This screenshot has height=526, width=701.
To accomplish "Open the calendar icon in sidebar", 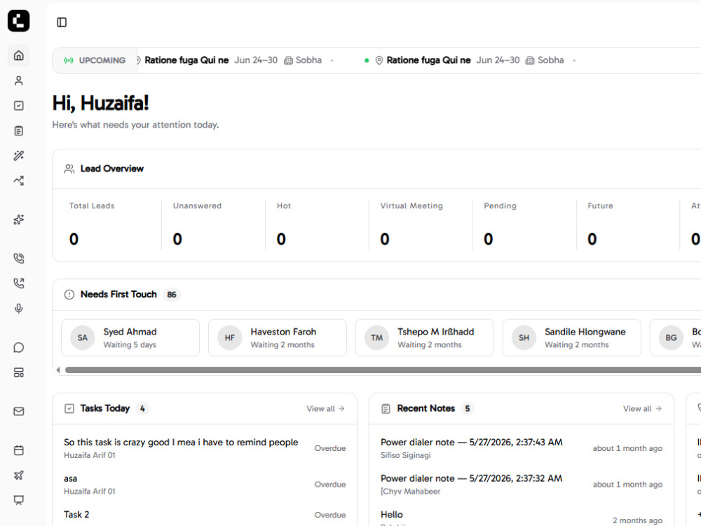I will coord(19,450).
